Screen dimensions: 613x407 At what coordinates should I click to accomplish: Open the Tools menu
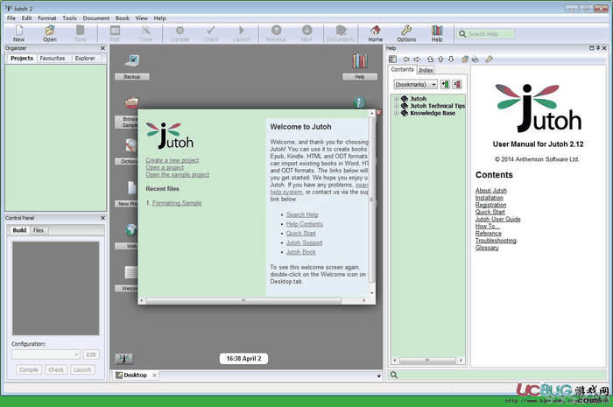pos(69,18)
